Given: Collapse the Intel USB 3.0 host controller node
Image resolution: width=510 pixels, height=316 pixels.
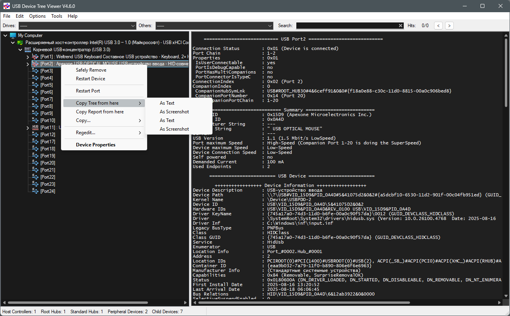Looking at the screenshot, I should coord(13,43).
